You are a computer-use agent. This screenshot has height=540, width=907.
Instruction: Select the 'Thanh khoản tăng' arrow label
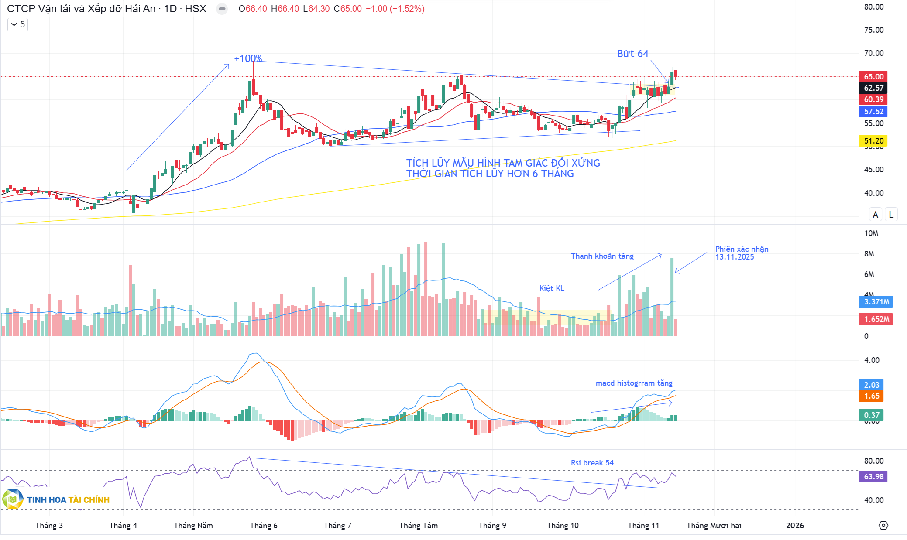(x=602, y=256)
